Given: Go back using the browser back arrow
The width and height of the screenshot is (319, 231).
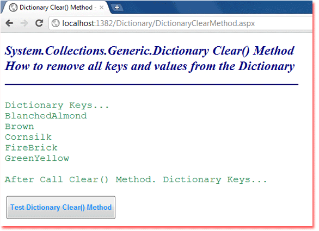Looking at the screenshot, I should pyautogui.click(x=9, y=23).
